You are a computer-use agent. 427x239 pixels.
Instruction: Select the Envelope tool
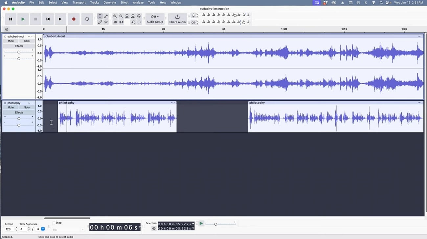point(106,16)
